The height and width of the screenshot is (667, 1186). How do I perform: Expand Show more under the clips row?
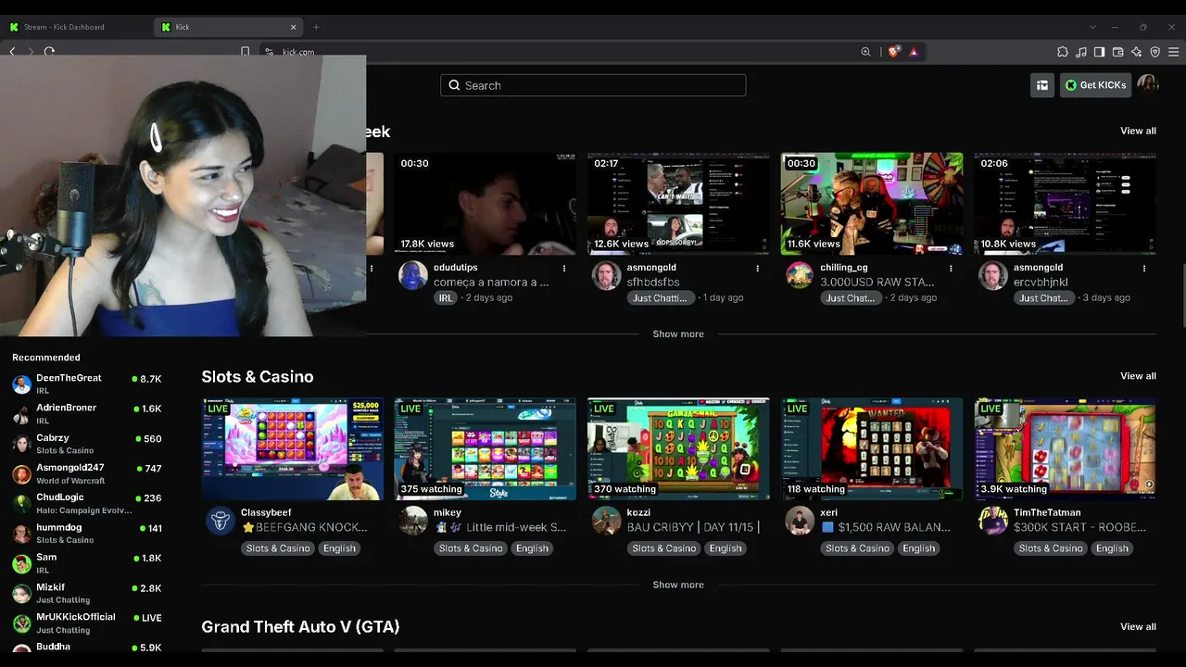coord(678,334)
